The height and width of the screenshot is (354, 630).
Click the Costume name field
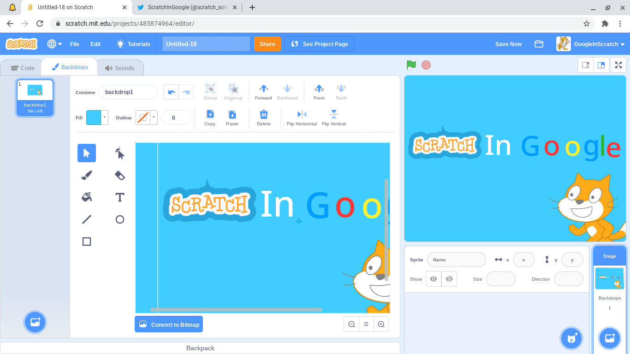pyautogui.click(x=129, y=92)
